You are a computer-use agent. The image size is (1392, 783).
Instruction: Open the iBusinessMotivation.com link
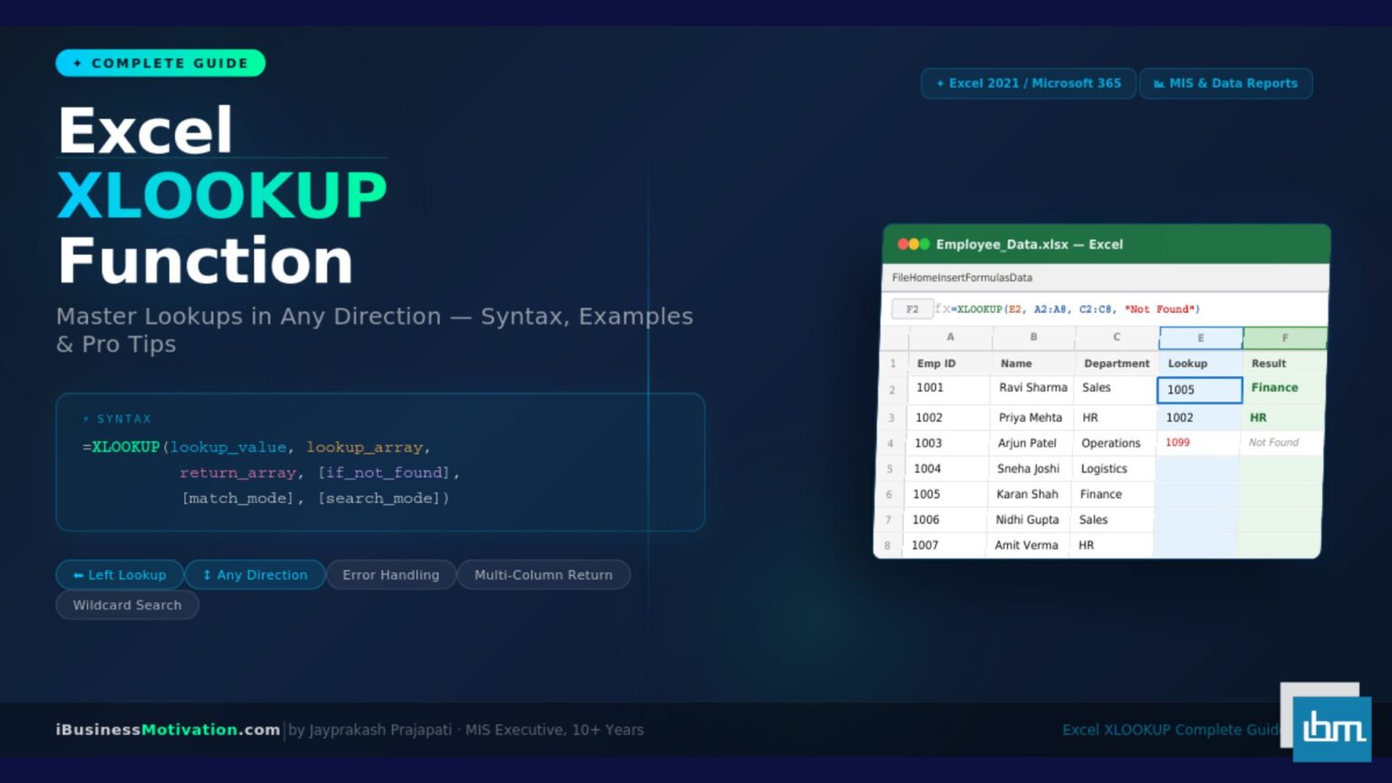click(168, 730)
